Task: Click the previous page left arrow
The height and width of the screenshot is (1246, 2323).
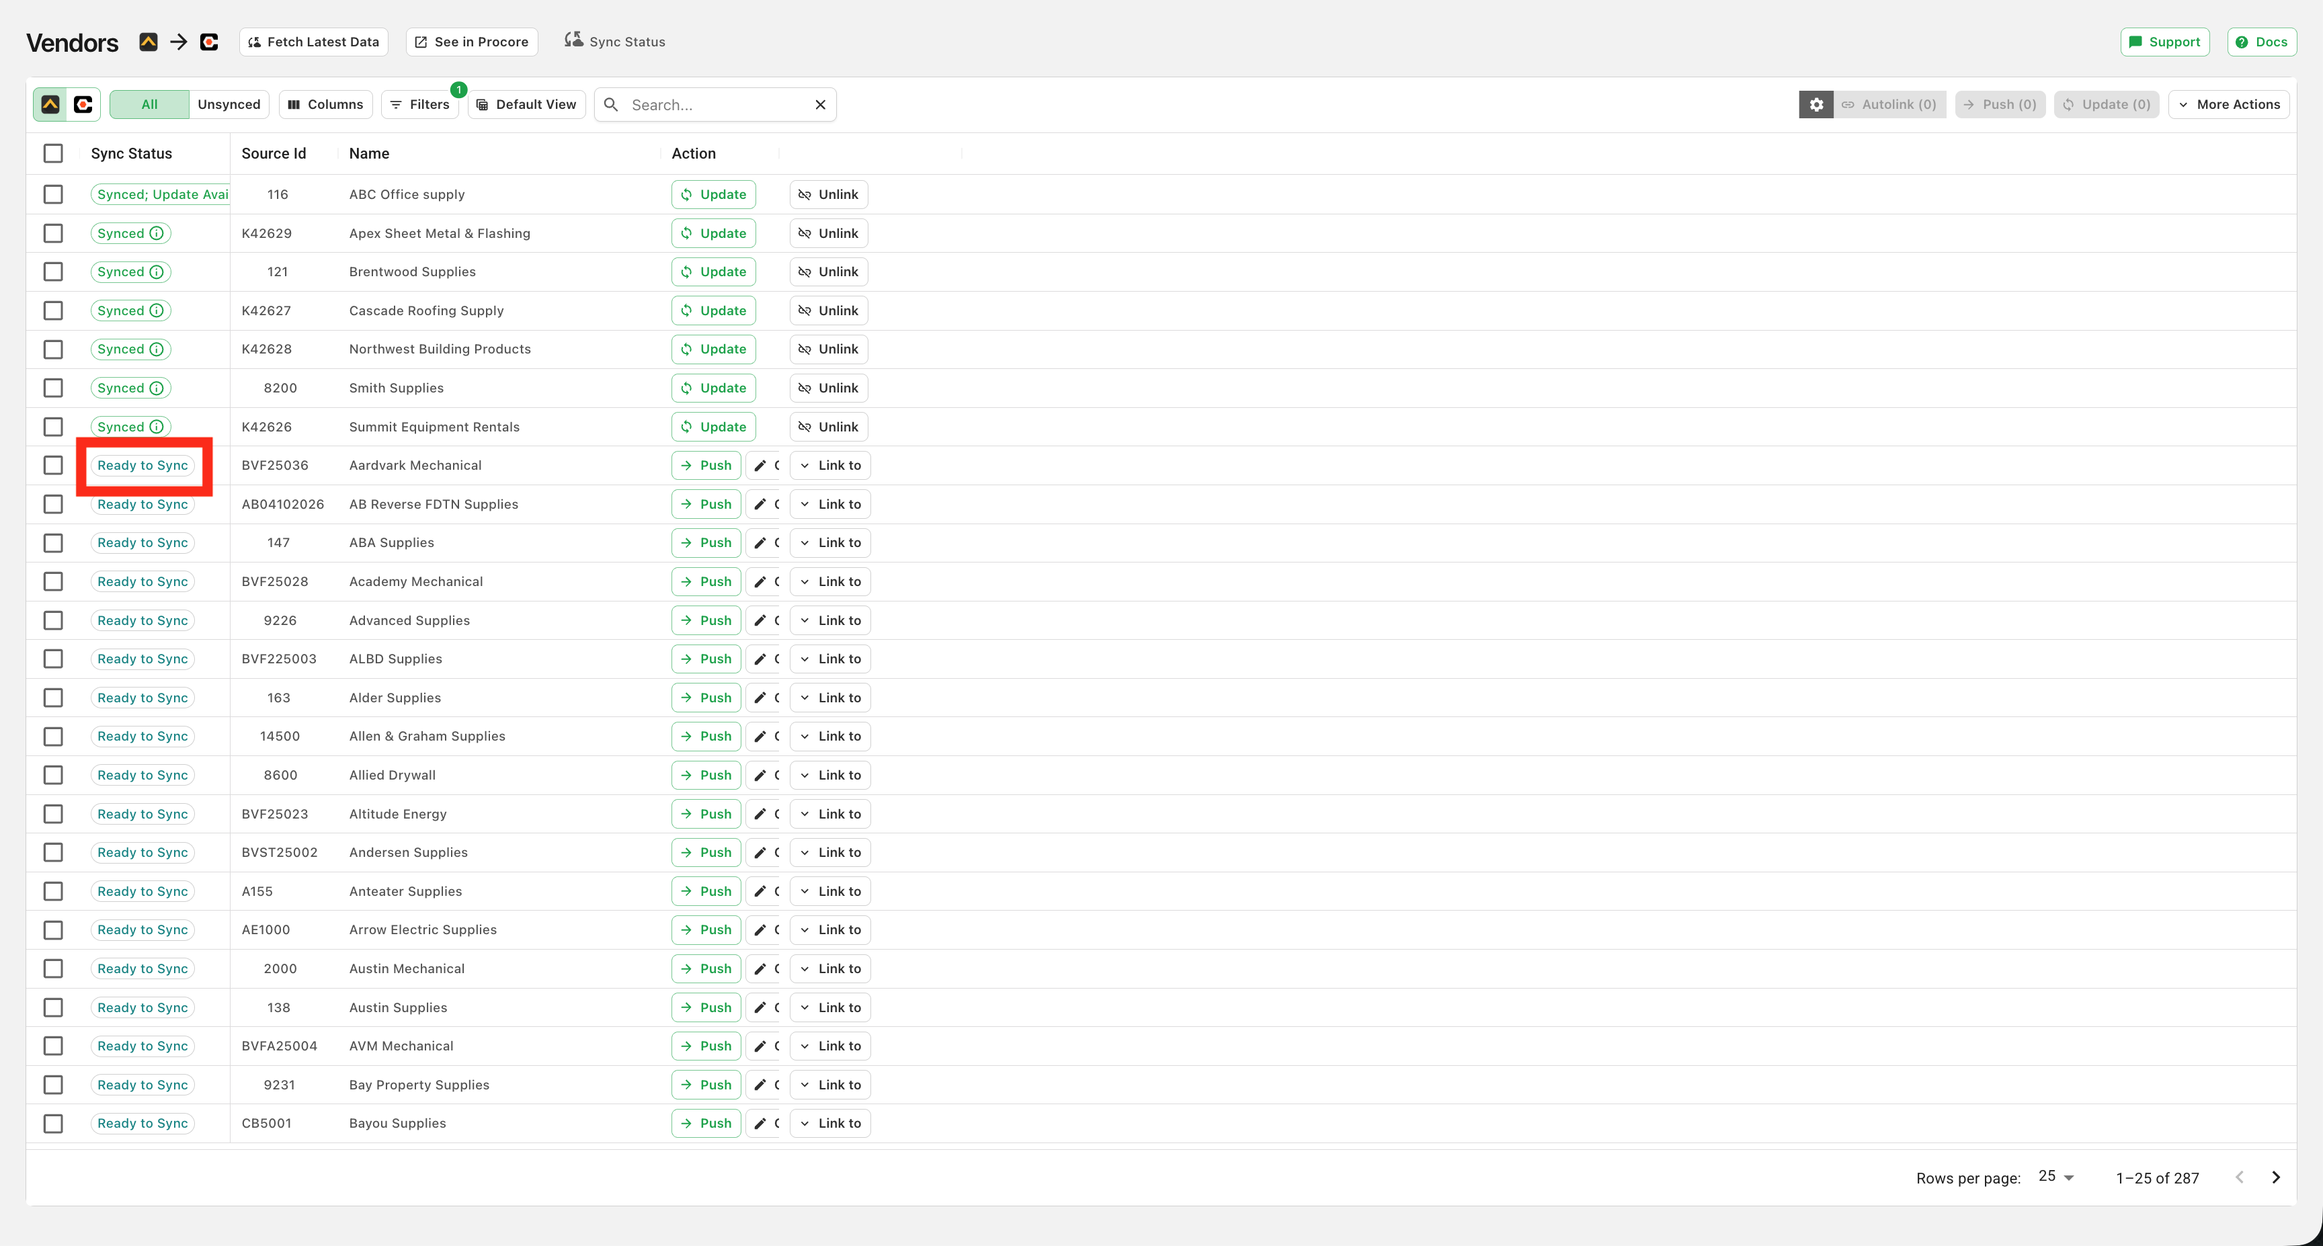Action: pos(2239,1177)
